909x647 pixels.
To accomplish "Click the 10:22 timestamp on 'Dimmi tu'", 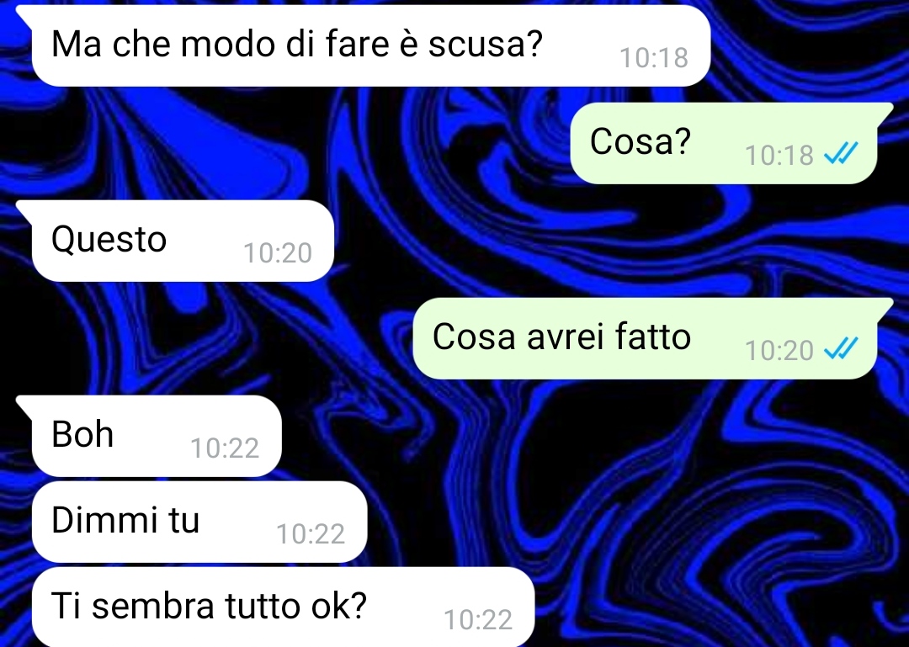I will 311,534.
